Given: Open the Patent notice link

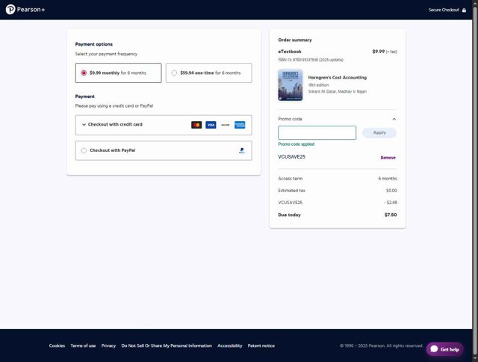Looking at the screenshot, I should (x=261, y=346).
